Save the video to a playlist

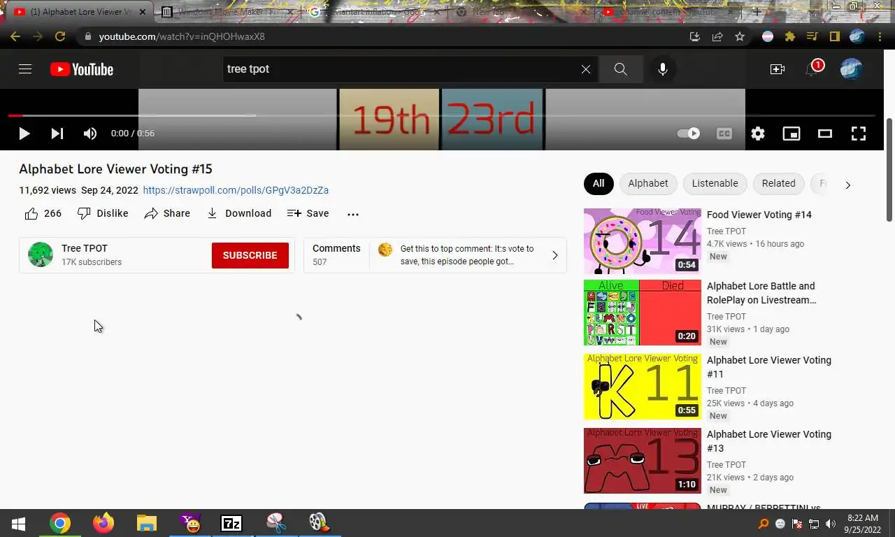[308, 213]
